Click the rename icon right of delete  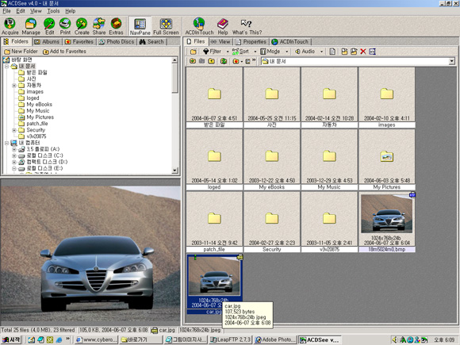click(x=372, y=52)
